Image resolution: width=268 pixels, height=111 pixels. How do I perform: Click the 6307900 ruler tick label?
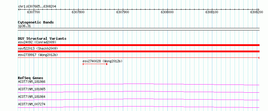pos(123,12)
